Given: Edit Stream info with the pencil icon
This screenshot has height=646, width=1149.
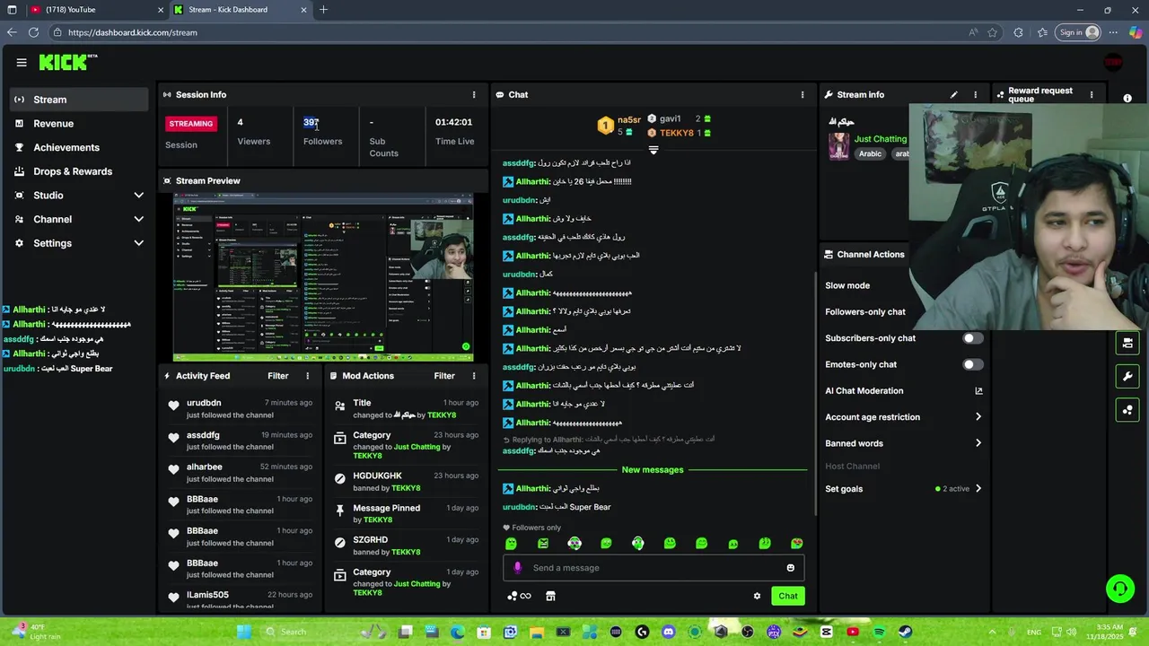Looking at the screenshot, I should tap(954, 94).
